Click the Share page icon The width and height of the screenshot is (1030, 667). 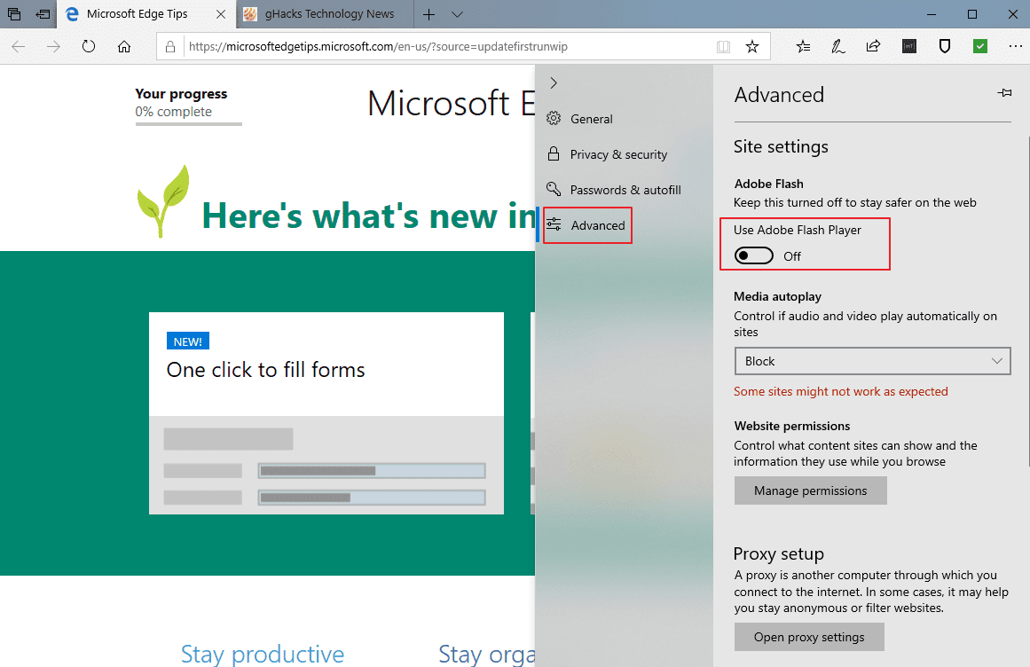coord(873,46)
